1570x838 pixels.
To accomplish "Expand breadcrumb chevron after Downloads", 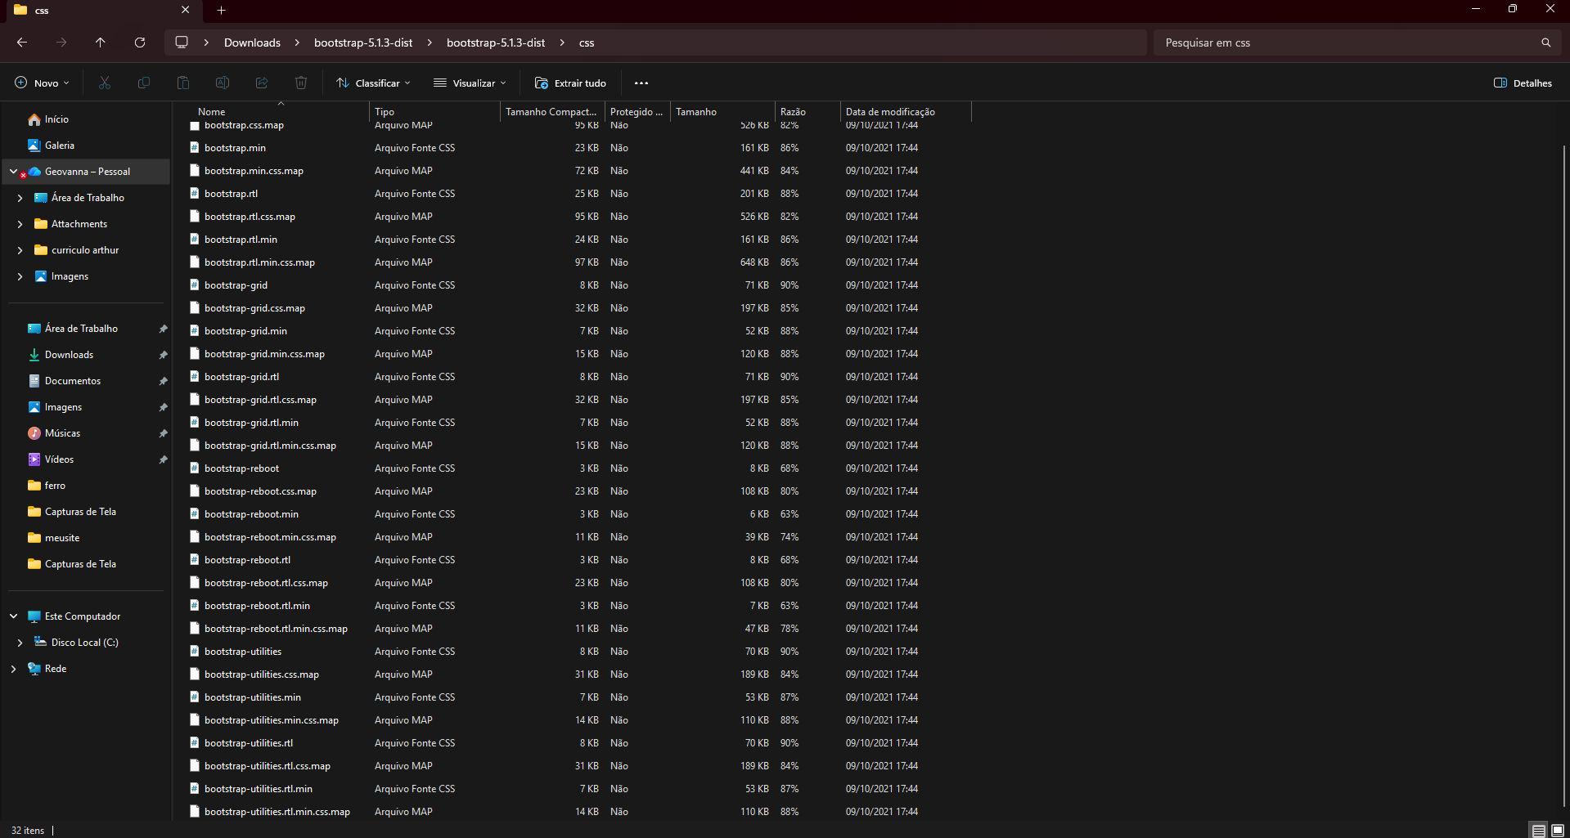I will click(x=297, y=43).
